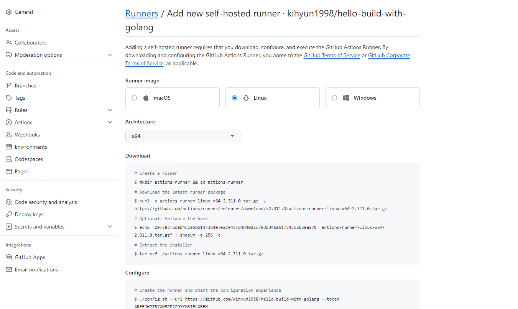Screen dimensions: 518x309
Task: Click the 'Download the latest runner package' comment
Action: click(x=180, y=192)
